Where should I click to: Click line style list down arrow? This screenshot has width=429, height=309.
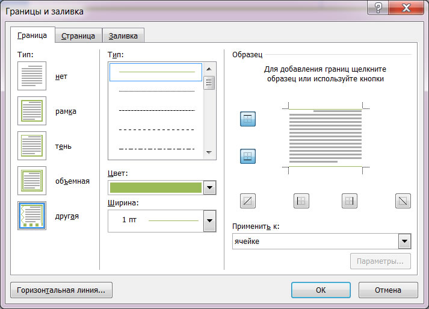[209, 152]
